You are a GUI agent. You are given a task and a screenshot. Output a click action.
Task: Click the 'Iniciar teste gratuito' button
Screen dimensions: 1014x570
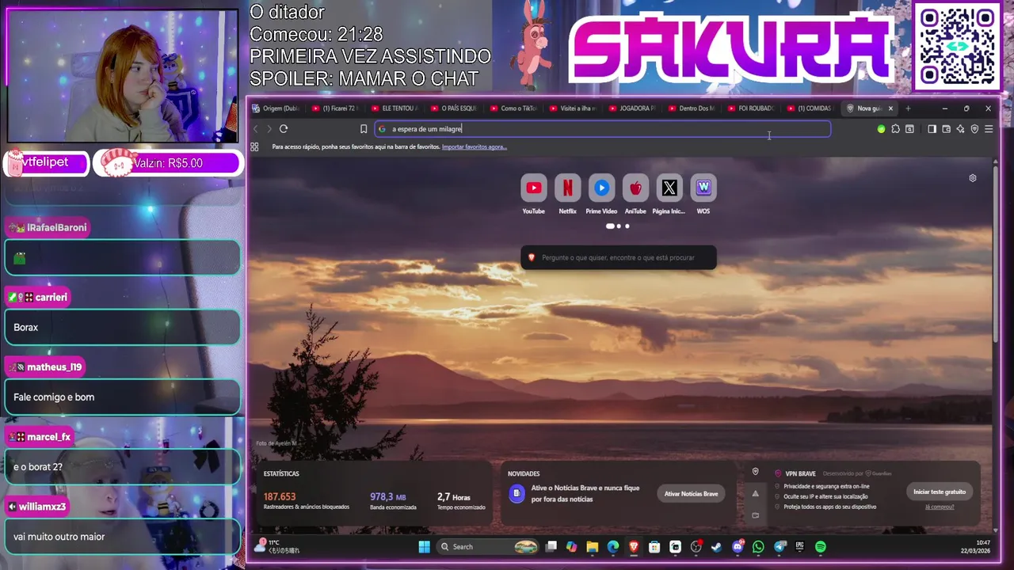tap(940, 492)
